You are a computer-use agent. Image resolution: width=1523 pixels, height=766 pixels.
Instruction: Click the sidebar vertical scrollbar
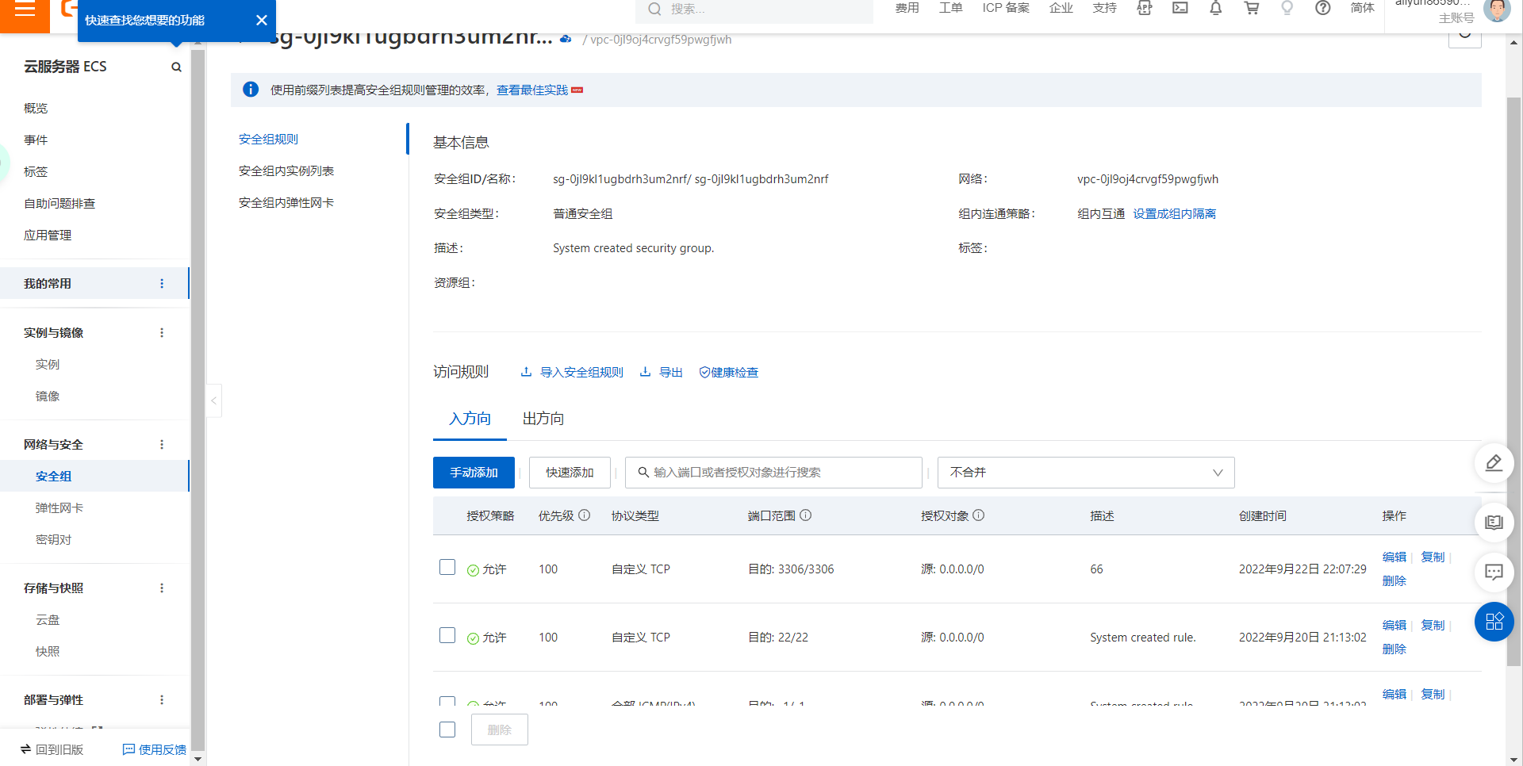(198, 400)
